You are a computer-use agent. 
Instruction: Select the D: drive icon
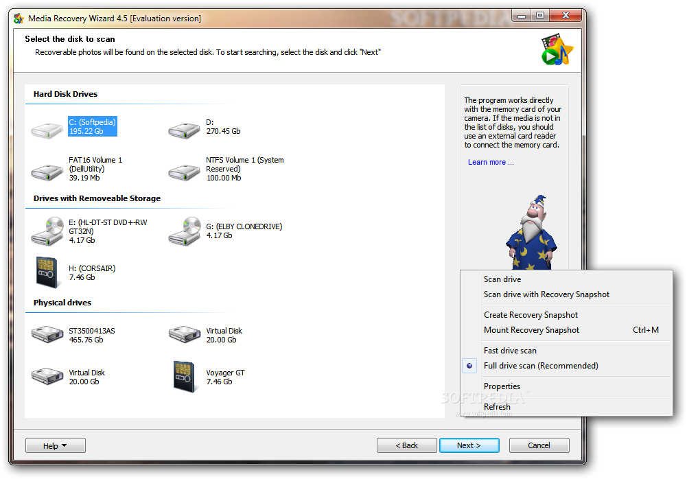[x=184, y=130]
